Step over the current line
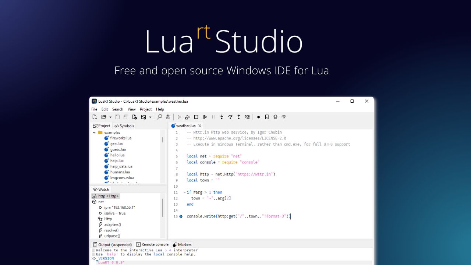 [x=230, y=117]
